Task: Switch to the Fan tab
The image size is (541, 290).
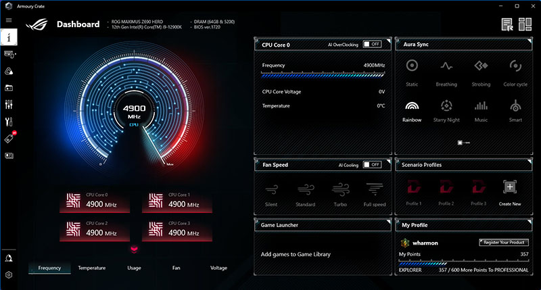Action: click(x=177, y=268)
